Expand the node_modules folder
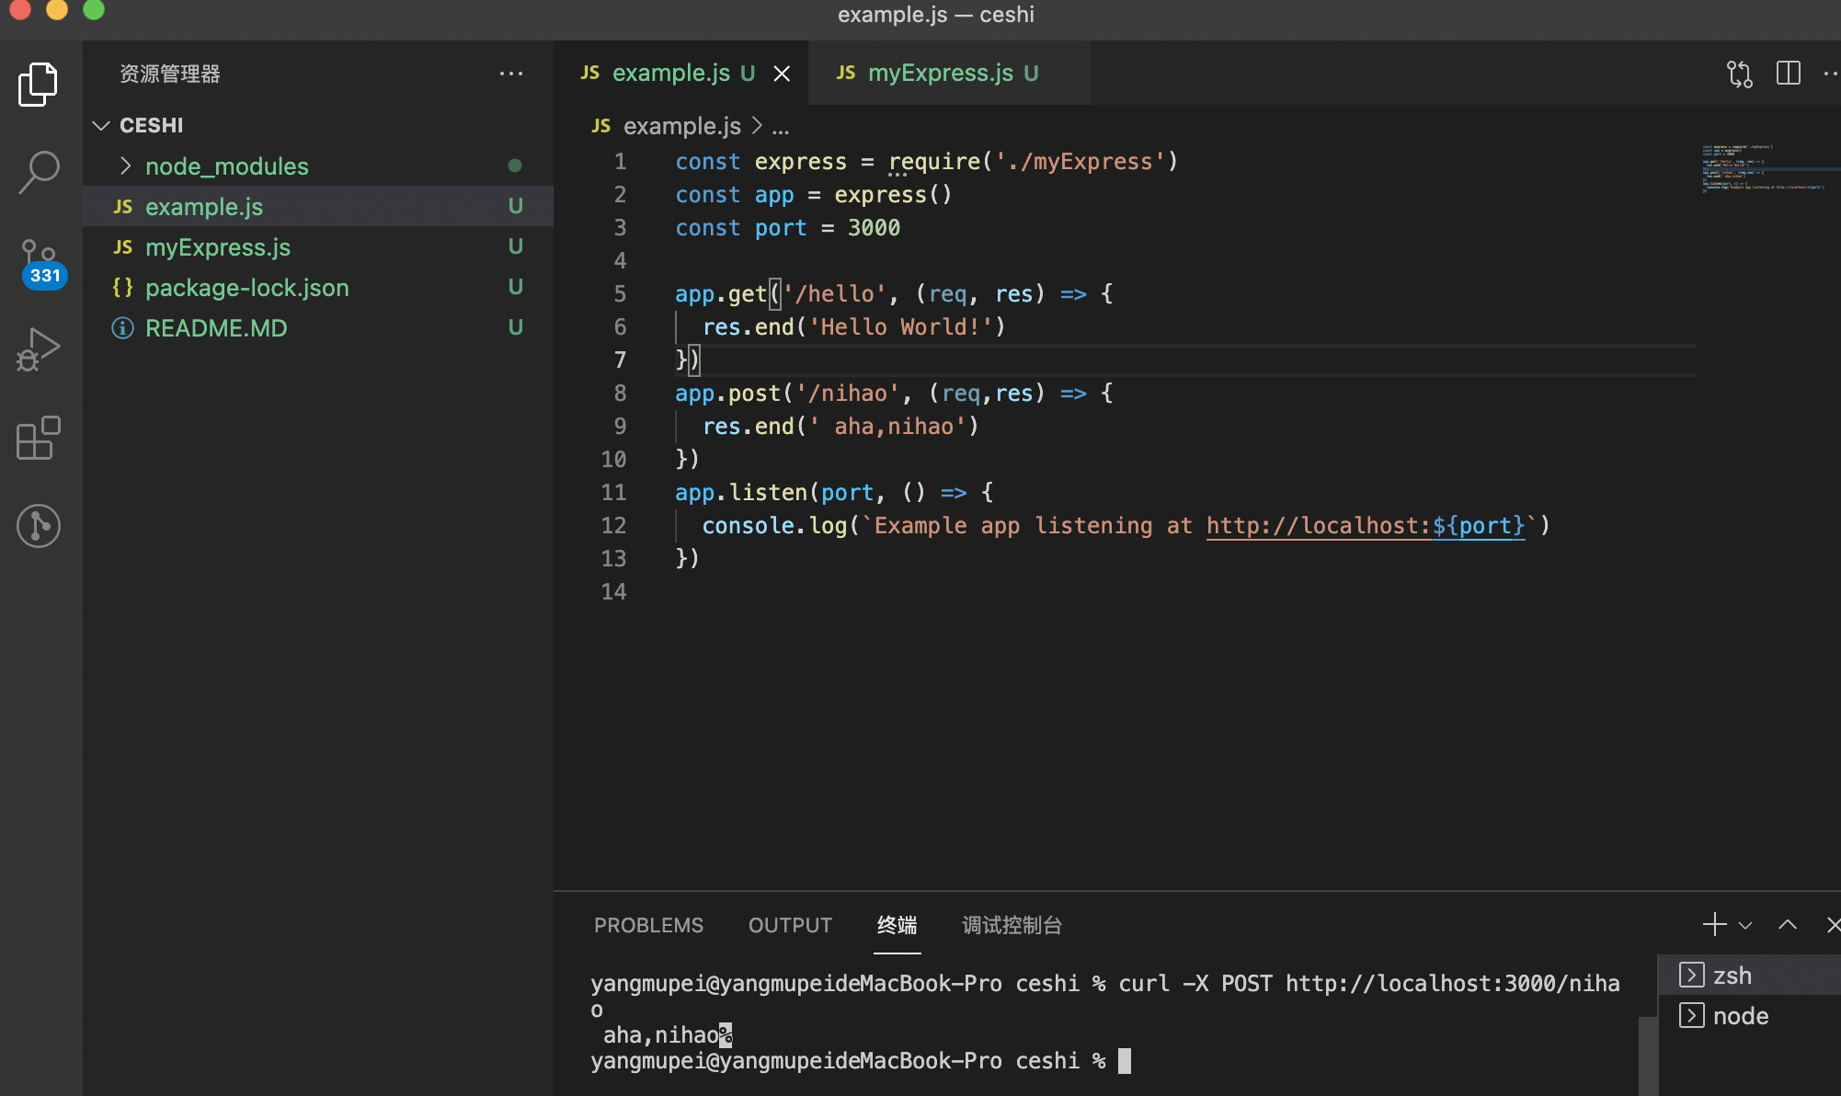 226,166
